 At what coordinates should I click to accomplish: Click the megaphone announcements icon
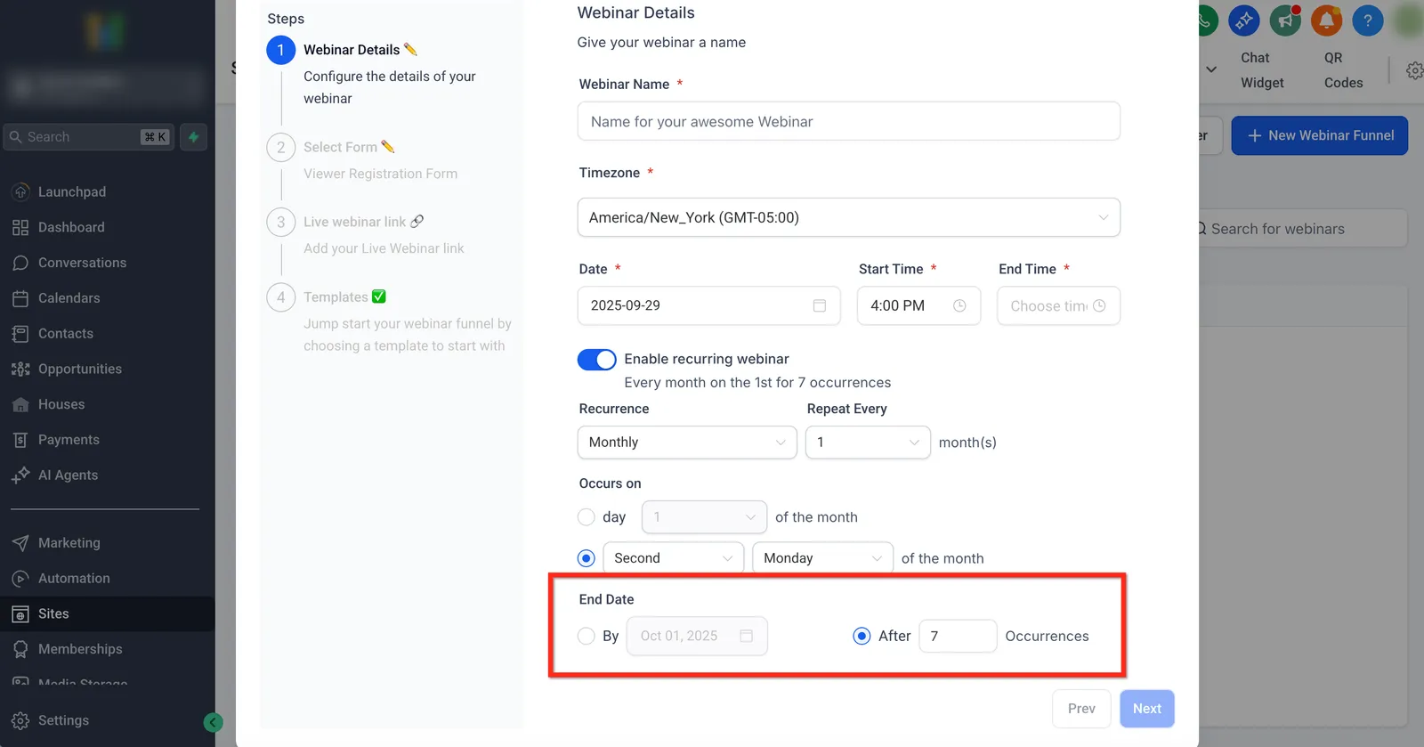coord(1285,20)
